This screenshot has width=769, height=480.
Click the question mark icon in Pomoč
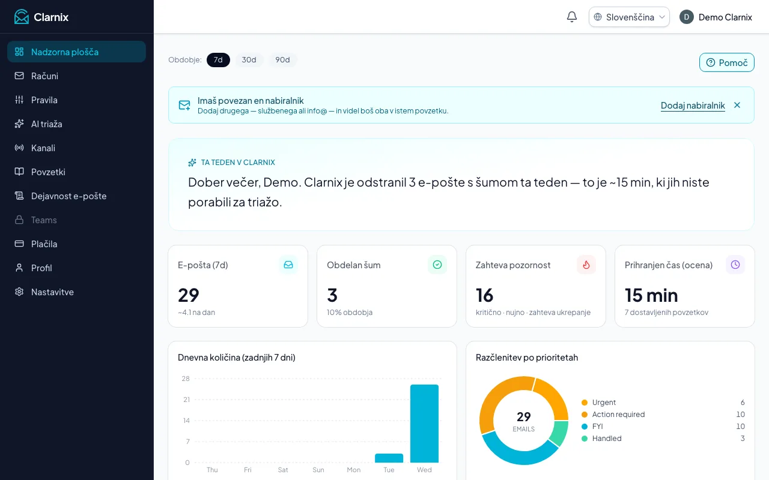tap(711, 62)
